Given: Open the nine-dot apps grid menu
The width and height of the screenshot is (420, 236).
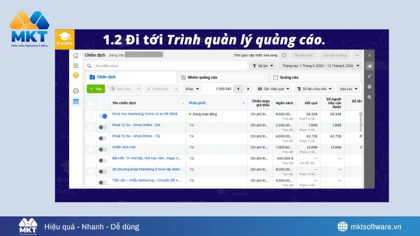Looking at the screenshot, I should (76, 66).
